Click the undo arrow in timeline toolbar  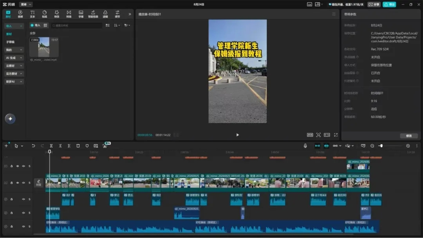[x=33, y=146]
